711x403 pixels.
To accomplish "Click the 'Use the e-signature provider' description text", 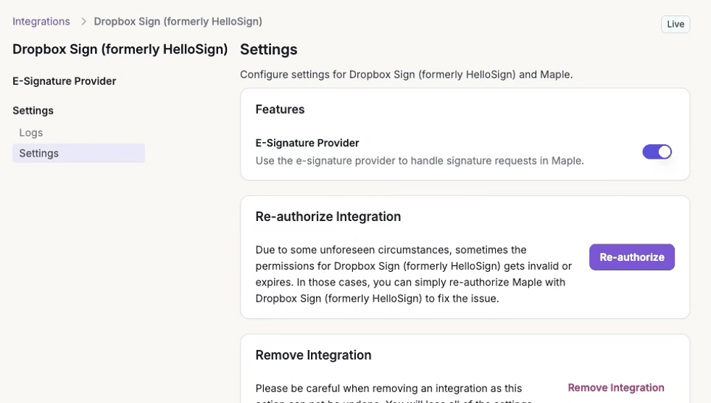I will [x=420, y=160].
